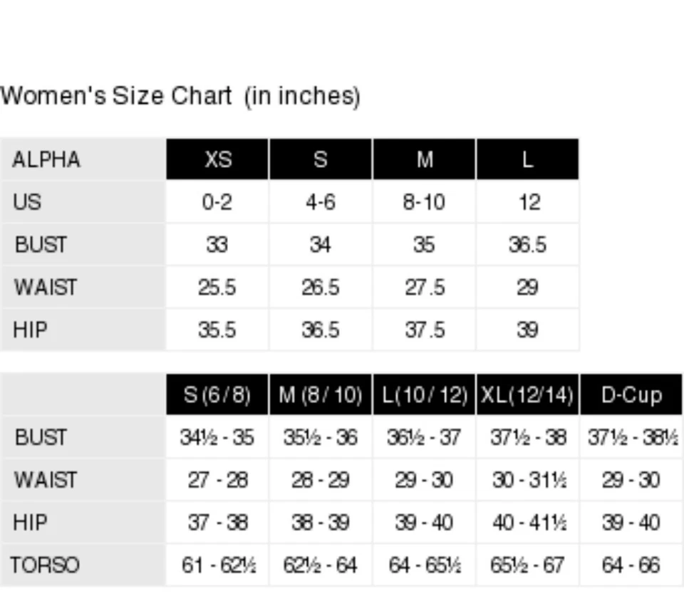The width and height of the screenshot is (684, 593).
Task: Select the 64 - 66 torso cell
Action: click(x=631, y=565)
